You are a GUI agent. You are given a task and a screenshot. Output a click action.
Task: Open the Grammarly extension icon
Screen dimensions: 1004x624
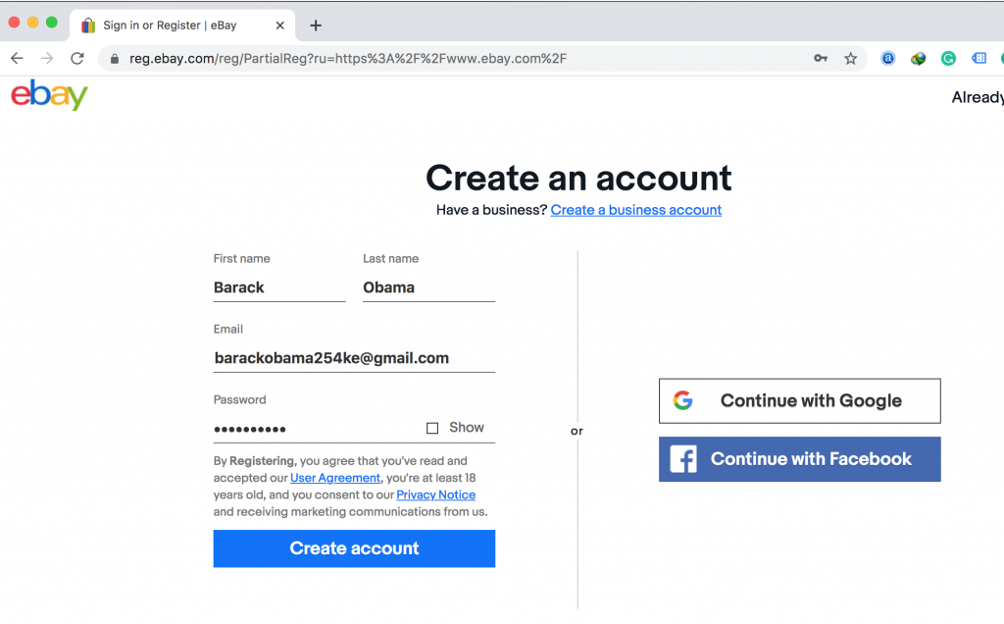click(x=948, y=59)
